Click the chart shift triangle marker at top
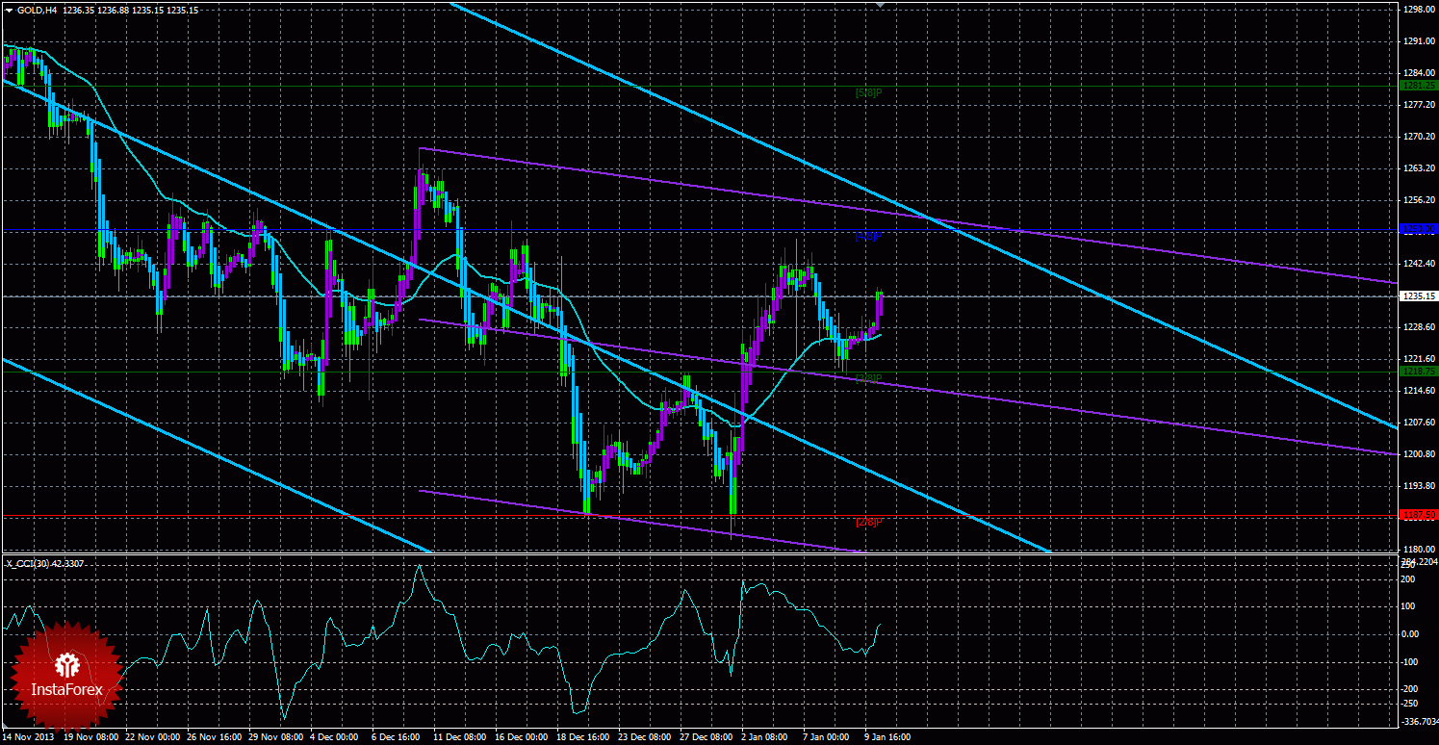1439x745 pixels. point(880,5)
